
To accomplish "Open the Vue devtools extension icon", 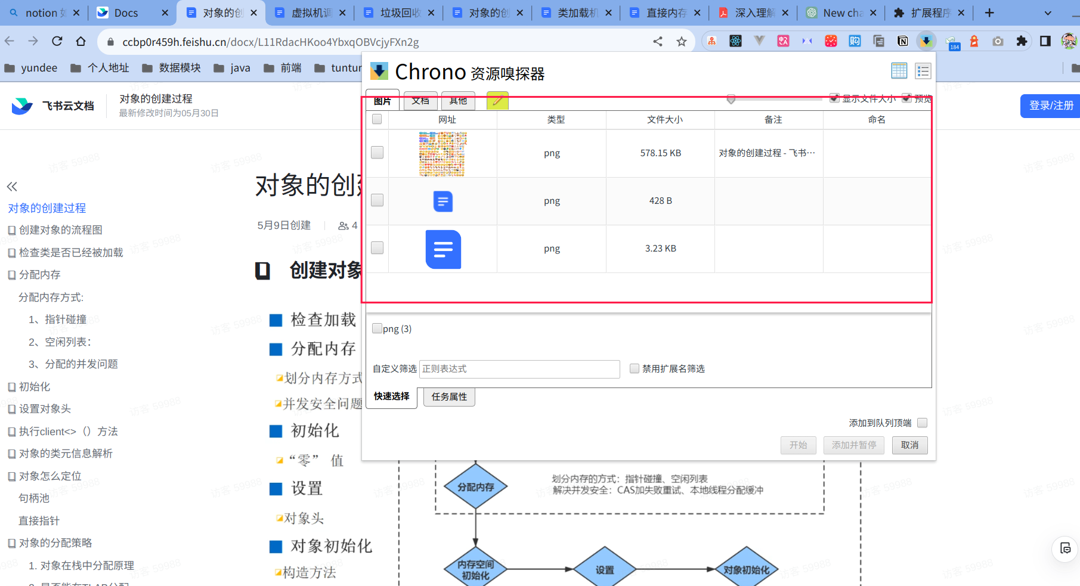I will (x=759, y=41).
